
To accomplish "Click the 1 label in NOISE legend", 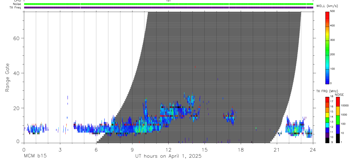I will pyautogui.click(x=342, y=142).
